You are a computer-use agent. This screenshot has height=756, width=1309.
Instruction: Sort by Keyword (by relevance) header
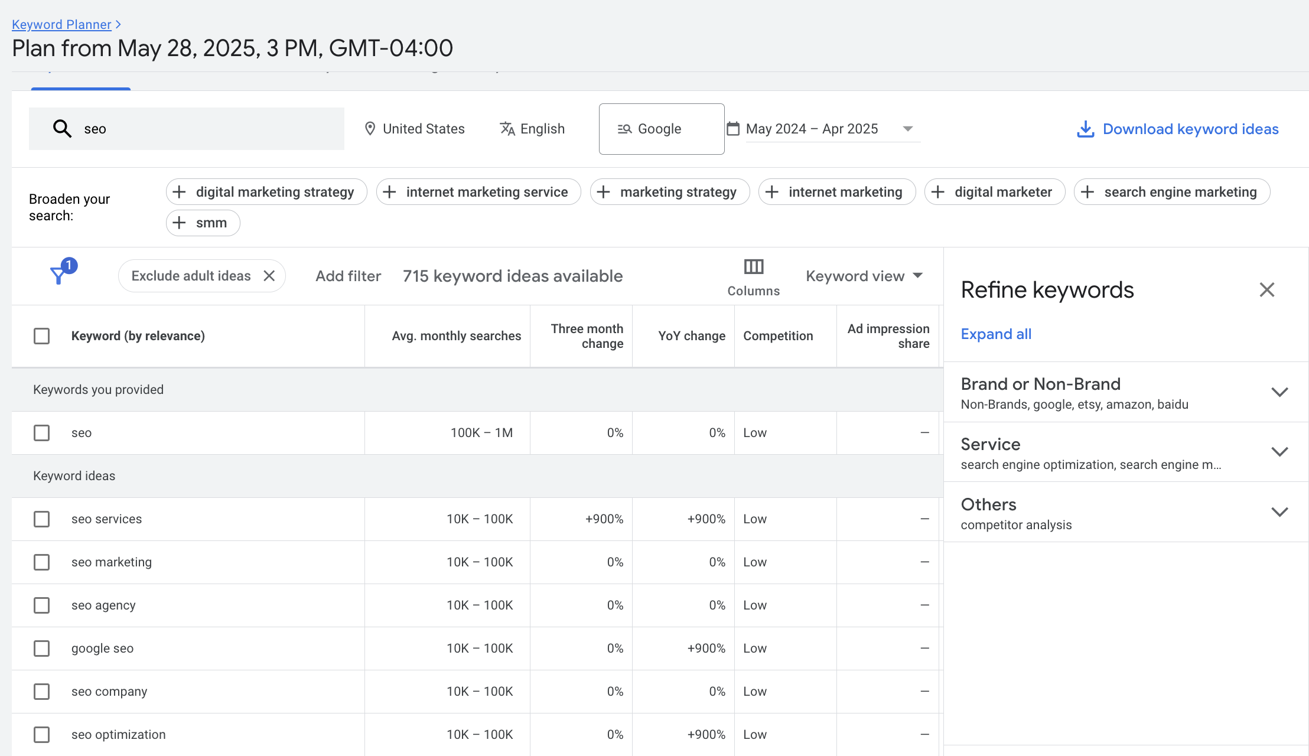coord(138,336)
